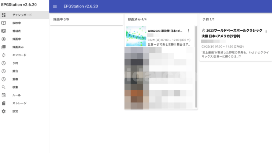Screen dimensions: 272x153
Task: Click the ルール calendar icon
Action: point(4,95)
